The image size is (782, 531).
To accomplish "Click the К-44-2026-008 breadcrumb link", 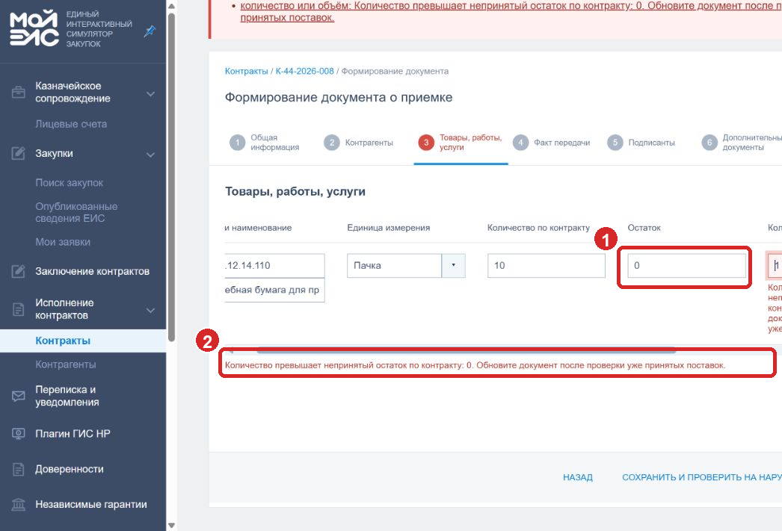I will click(305, 71).
